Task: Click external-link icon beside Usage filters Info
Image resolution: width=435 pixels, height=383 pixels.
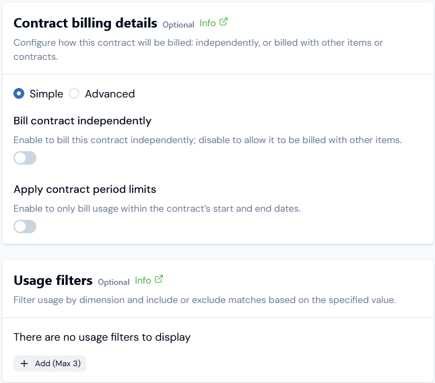Action: click(x=159, y=280)
